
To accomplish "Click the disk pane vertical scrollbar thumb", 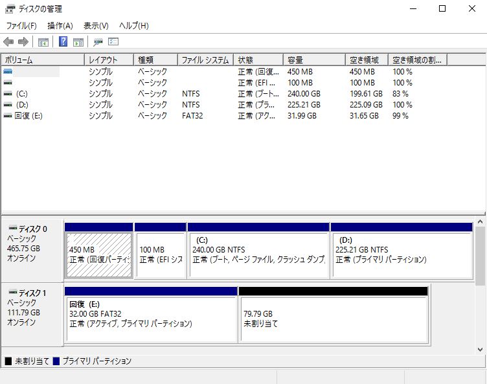I will pos(480,256).
